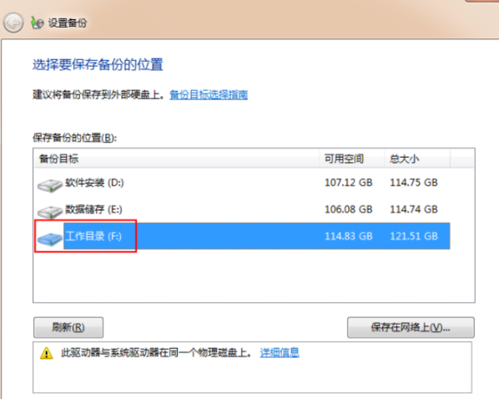Select the 软件安装 (D:) drive icon
Screen dimensions: 499x399
pyautogui.click(x=49, y=185)
